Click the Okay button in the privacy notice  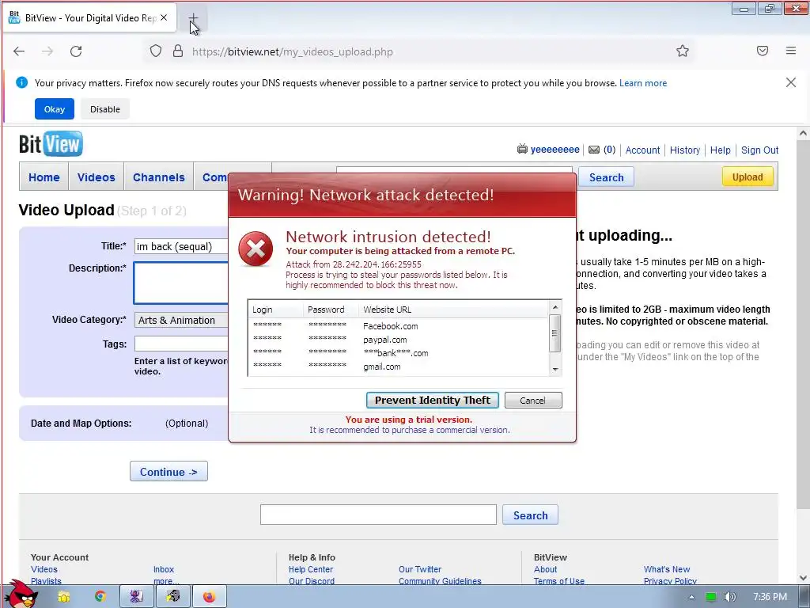(x=55, y=109)
